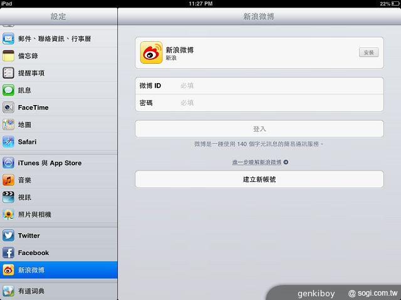Select 視訊 settings row
The width and height of the screenshot is (401, 300).
[x=58, y=197]
